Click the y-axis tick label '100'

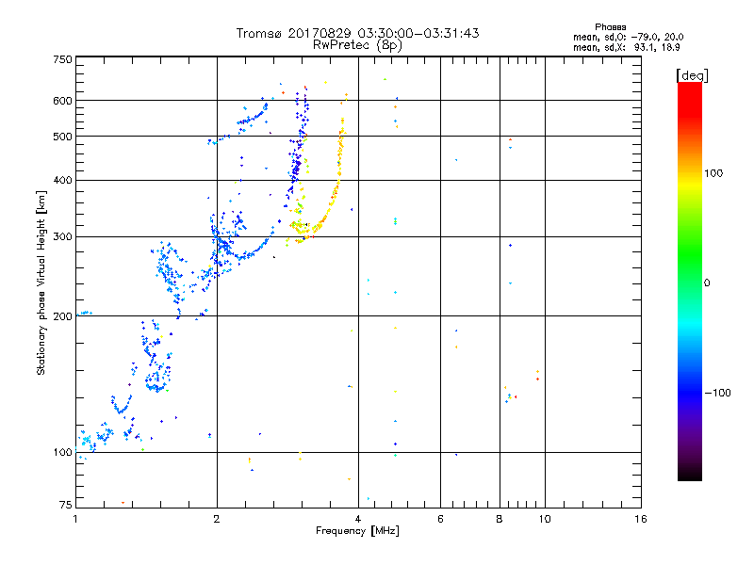[x=62, y=452]
